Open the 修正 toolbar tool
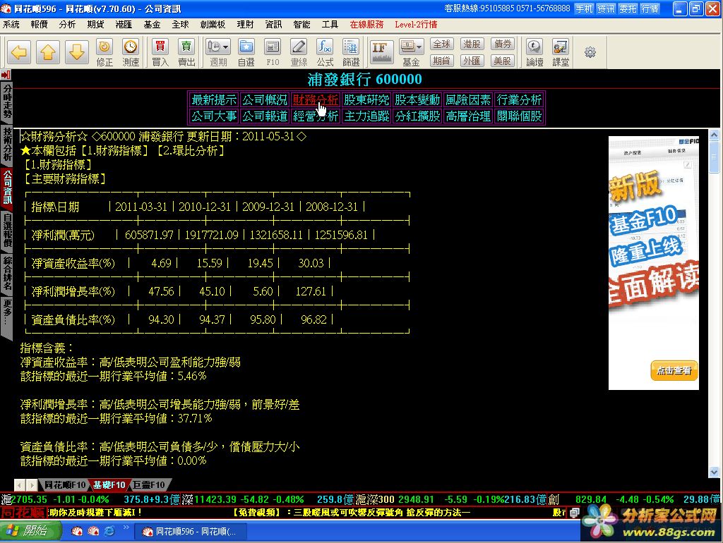The width and height of the screenshot is (723, 543). tap(104, 52)
